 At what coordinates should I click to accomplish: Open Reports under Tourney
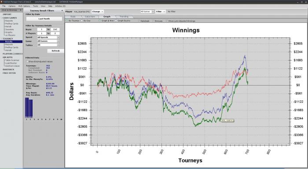point(9,44)
